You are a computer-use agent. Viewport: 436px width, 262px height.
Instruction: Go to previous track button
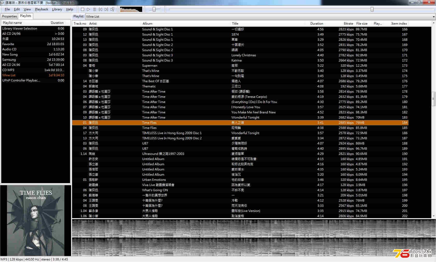tap(100, 9)
